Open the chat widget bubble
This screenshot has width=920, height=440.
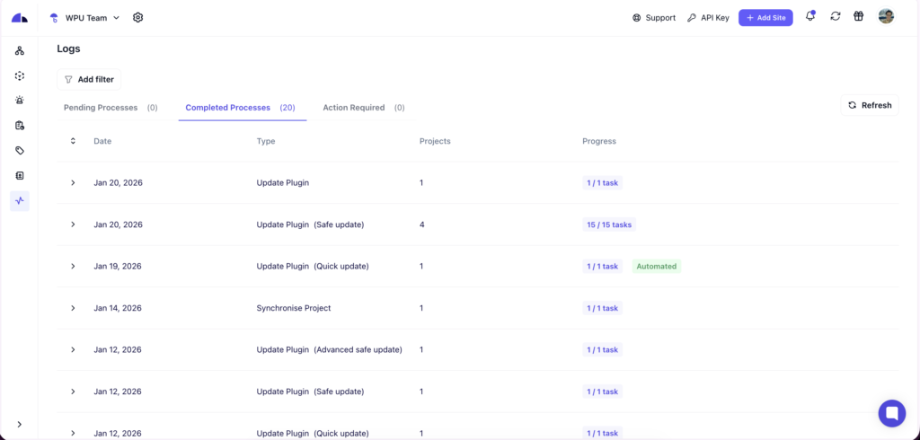[x=892, y=413]
